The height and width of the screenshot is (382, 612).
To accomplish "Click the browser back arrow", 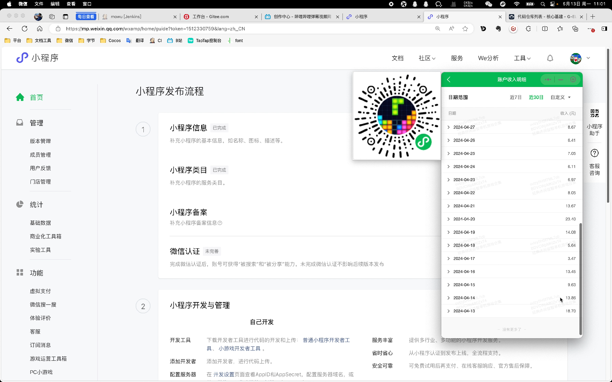I will coord(10,29).
